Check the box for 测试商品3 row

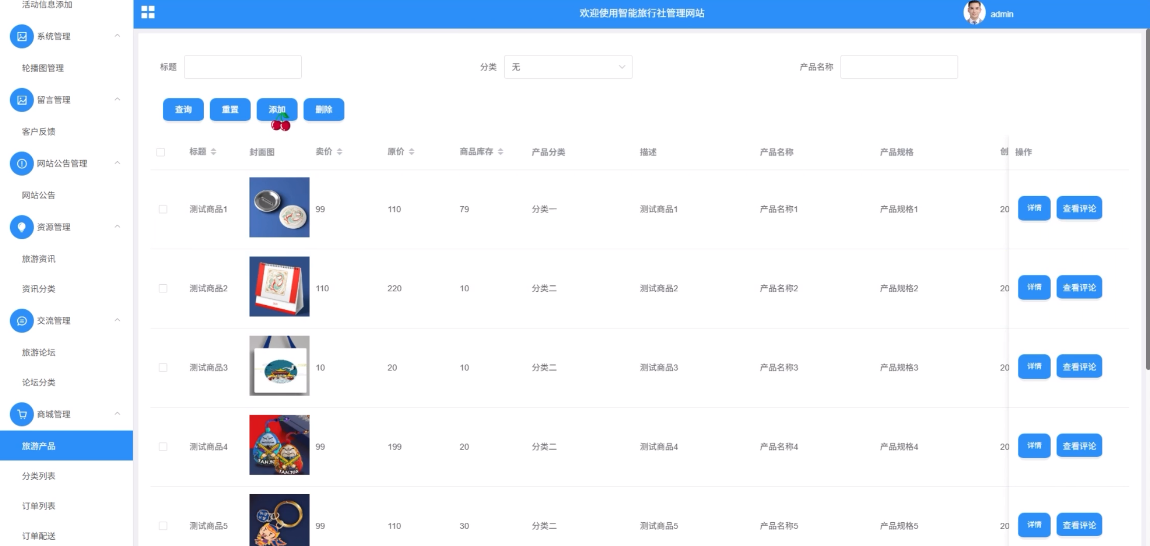(x=163, y=368)
